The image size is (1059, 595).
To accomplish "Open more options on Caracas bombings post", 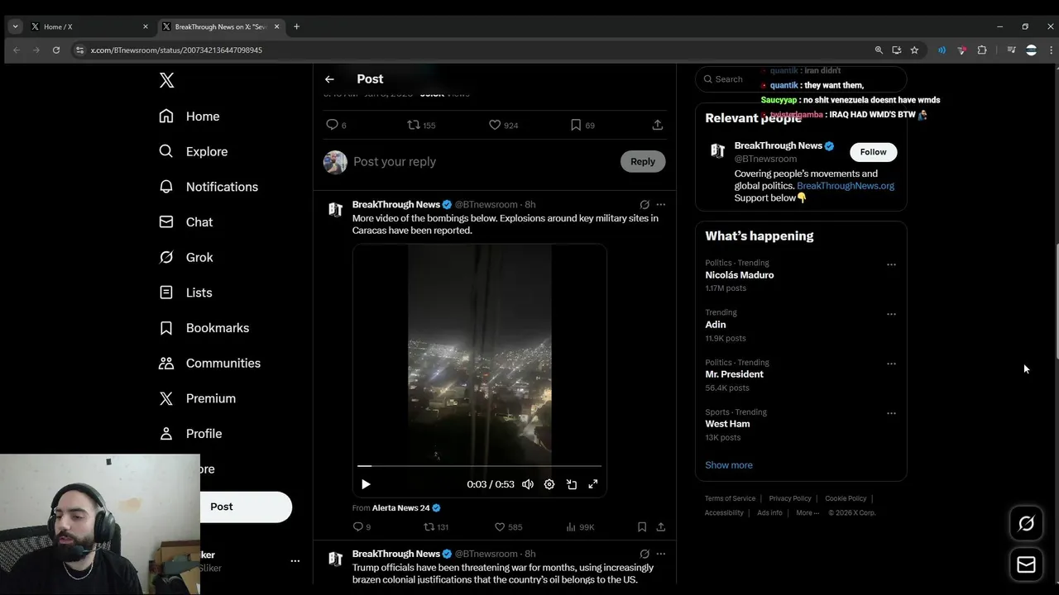I will [660, 204].
